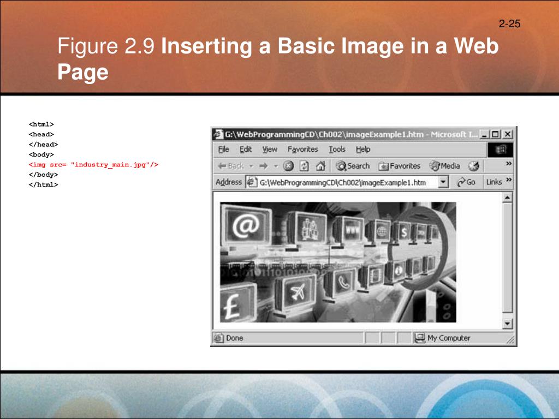
Task: Click the Home icon in toolbar
Action: [320, 166]
